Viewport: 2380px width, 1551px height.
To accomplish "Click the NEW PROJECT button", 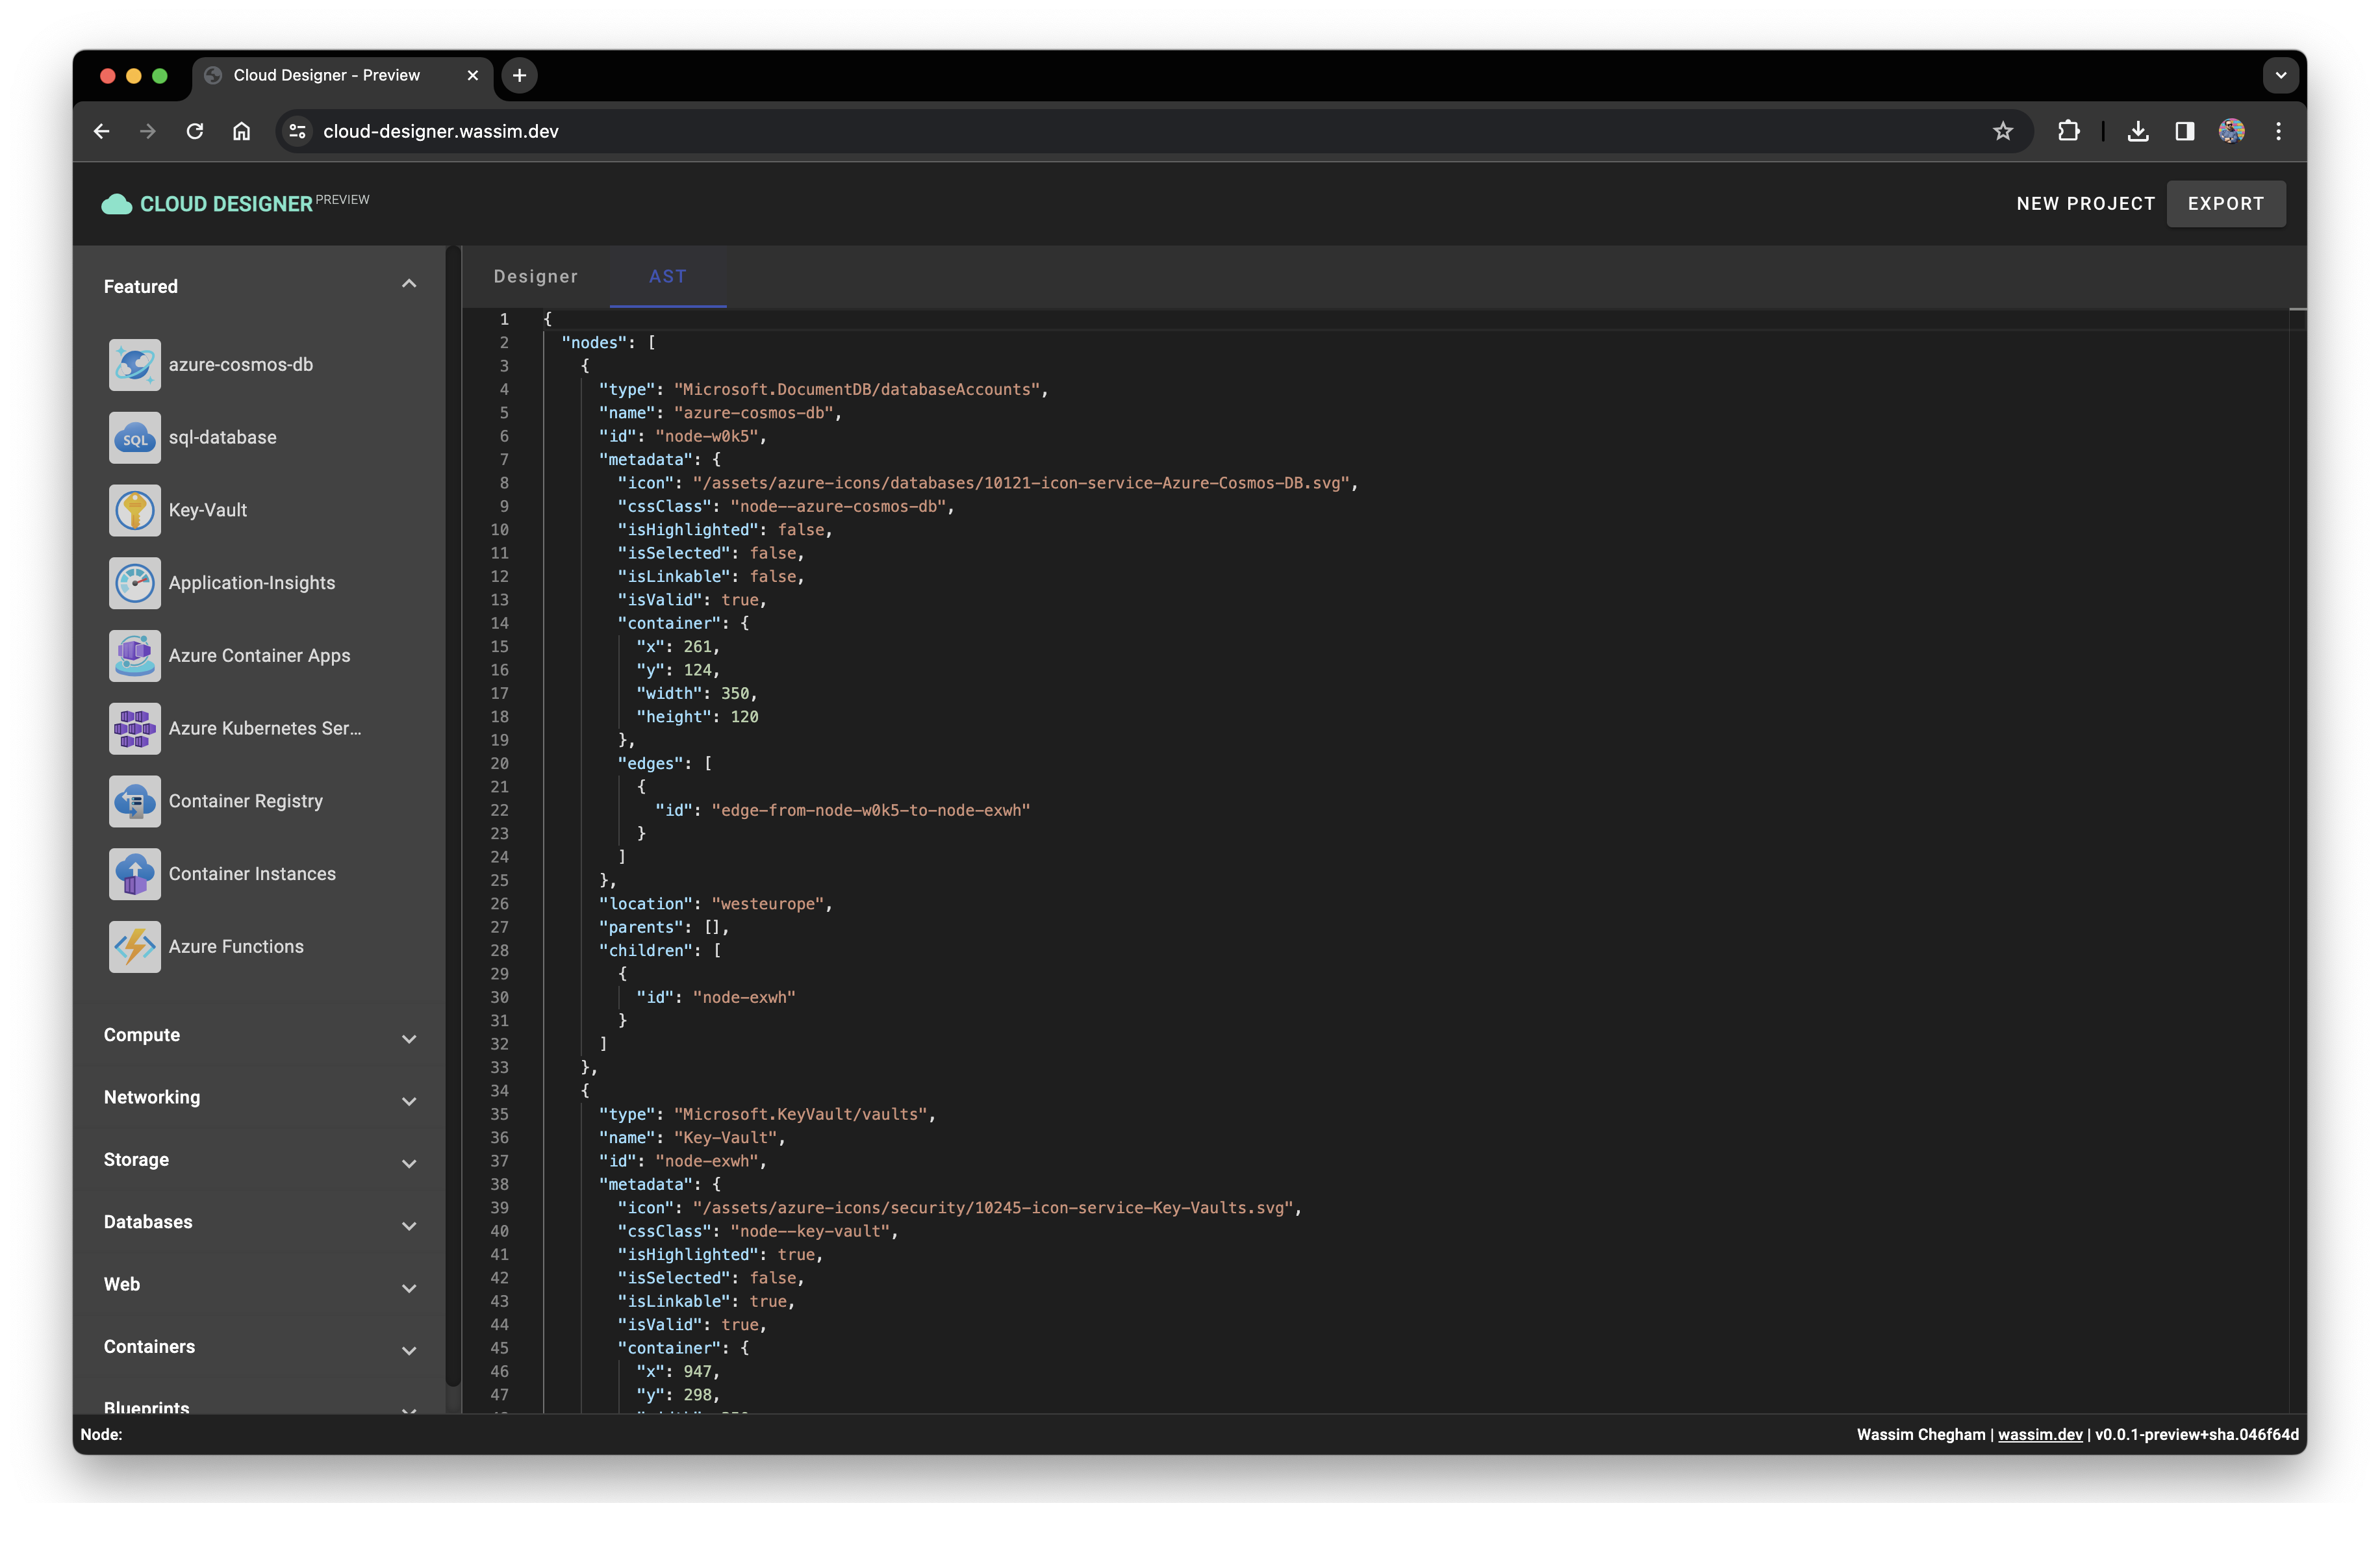I will tap(2085, 204).
